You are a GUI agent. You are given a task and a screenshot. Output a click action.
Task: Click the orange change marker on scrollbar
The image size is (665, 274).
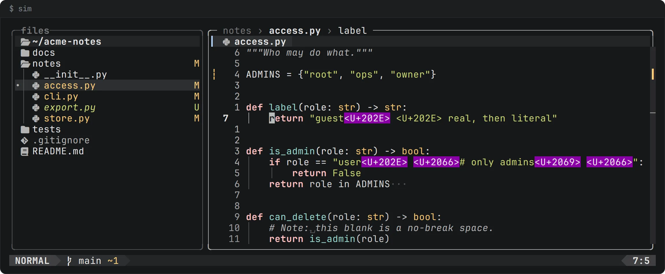(653, 74)
